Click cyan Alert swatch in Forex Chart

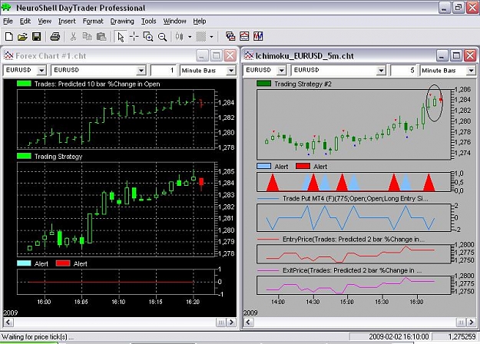click(24, 263)
